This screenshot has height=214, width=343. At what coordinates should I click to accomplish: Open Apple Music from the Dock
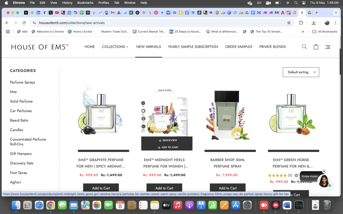[178, 205]
